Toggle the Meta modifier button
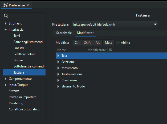 [108, 43]
